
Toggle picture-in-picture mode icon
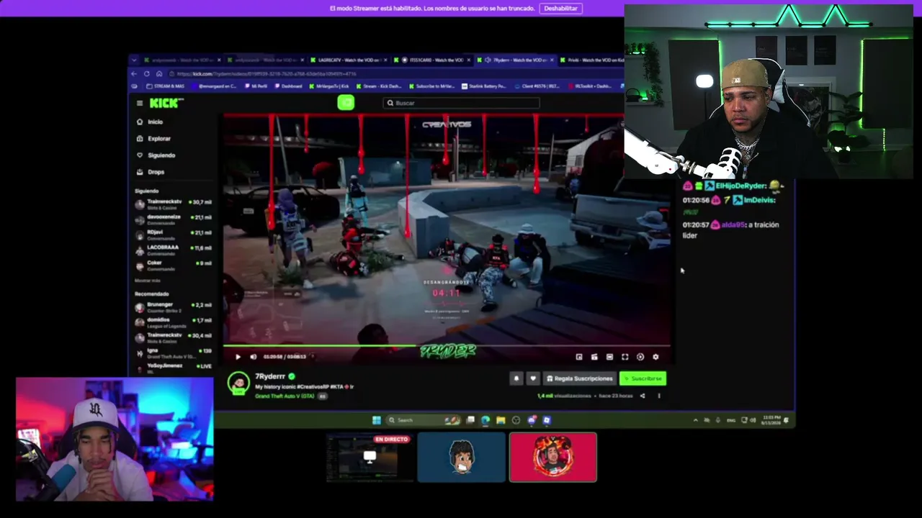click(579, 357)
